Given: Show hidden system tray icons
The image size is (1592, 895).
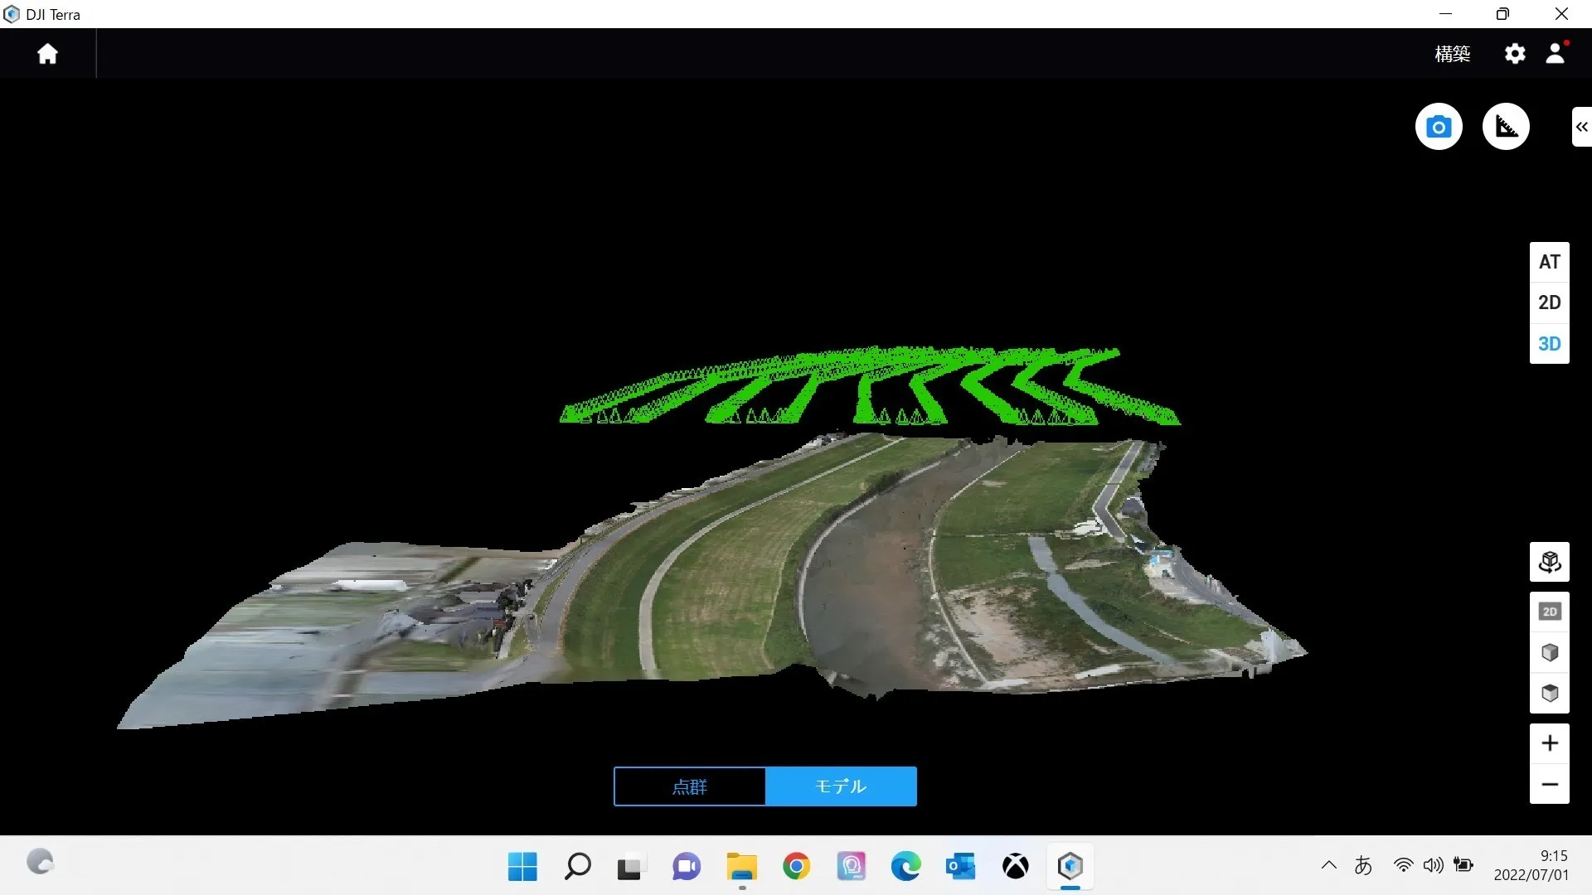Looking at the screenshot, I should pyautogui.click(x=1328, y=866).
